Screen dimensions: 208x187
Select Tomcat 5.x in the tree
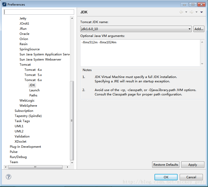[x=33, y=75]
